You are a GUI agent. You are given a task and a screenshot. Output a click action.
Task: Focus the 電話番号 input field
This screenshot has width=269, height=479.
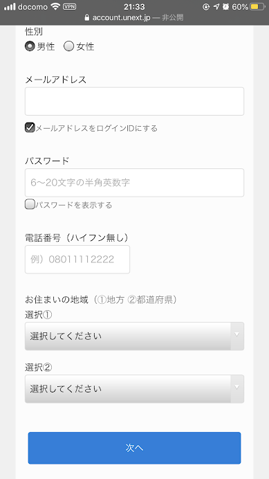pos(77,260)
